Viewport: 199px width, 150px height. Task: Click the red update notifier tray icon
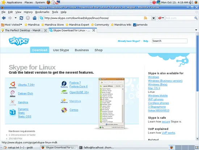click(x=154, y=2)
